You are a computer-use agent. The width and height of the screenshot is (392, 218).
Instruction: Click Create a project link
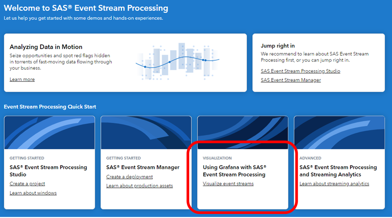point(27,184)
